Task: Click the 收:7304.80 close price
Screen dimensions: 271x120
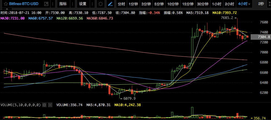Action: pos(125,13)
